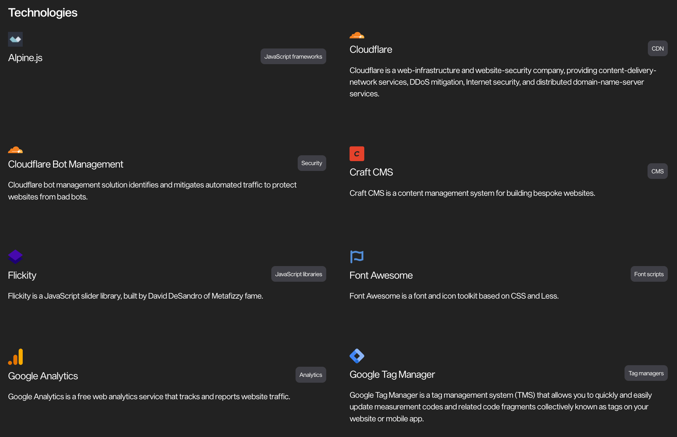Screen dimensions: 677x437
Task: Click the Google Tag Manager diamond icon
Action: pyautogui.click(x=357, y=356)
